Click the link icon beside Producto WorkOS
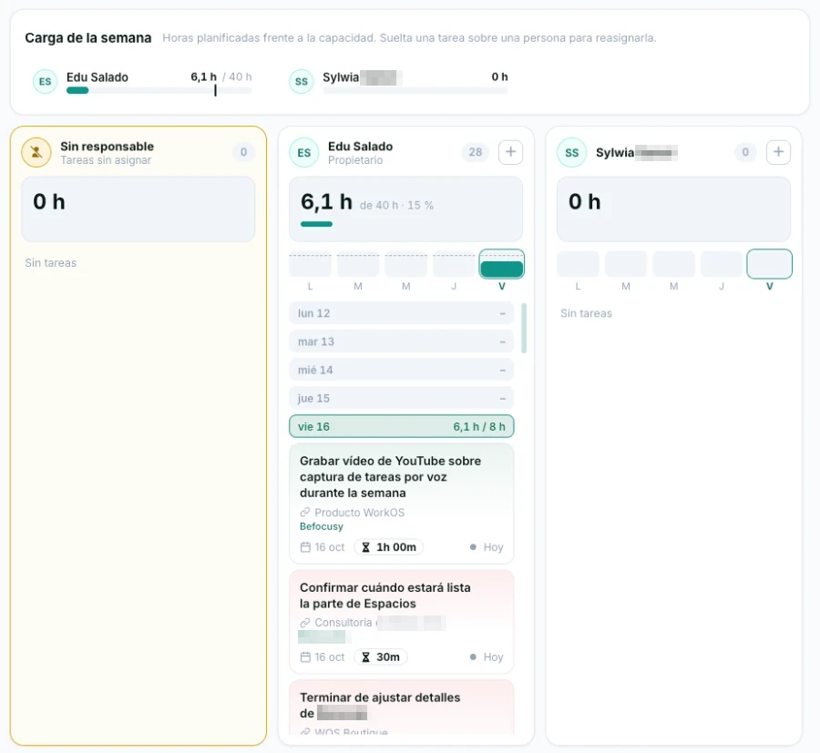This screenshot has width=820, height=753. pos(305,513)
